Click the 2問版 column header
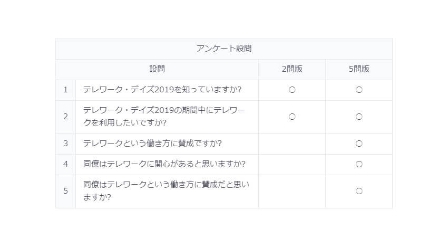 [x=291, y=69]
